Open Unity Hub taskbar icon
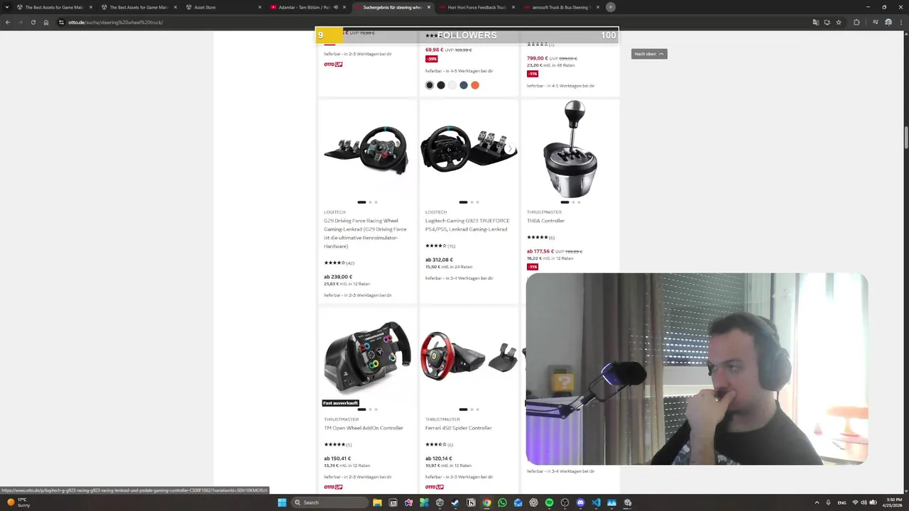 pos(440,502)
